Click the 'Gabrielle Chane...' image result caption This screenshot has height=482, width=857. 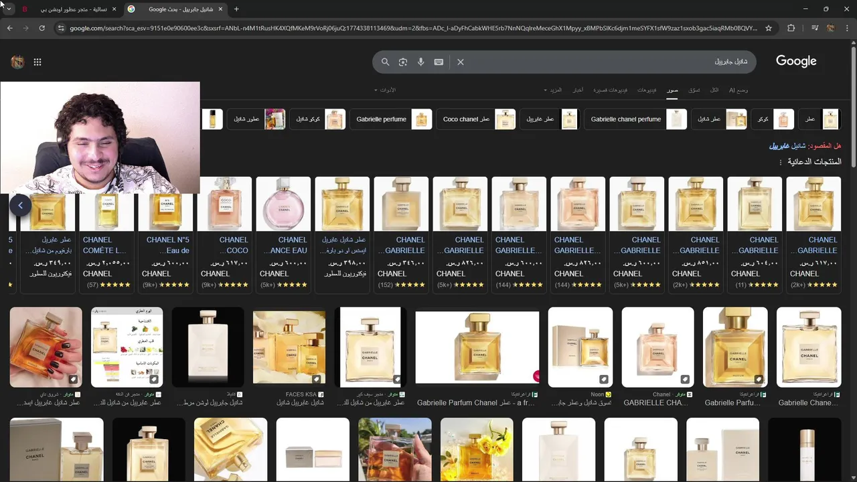(x=808, y=403)
